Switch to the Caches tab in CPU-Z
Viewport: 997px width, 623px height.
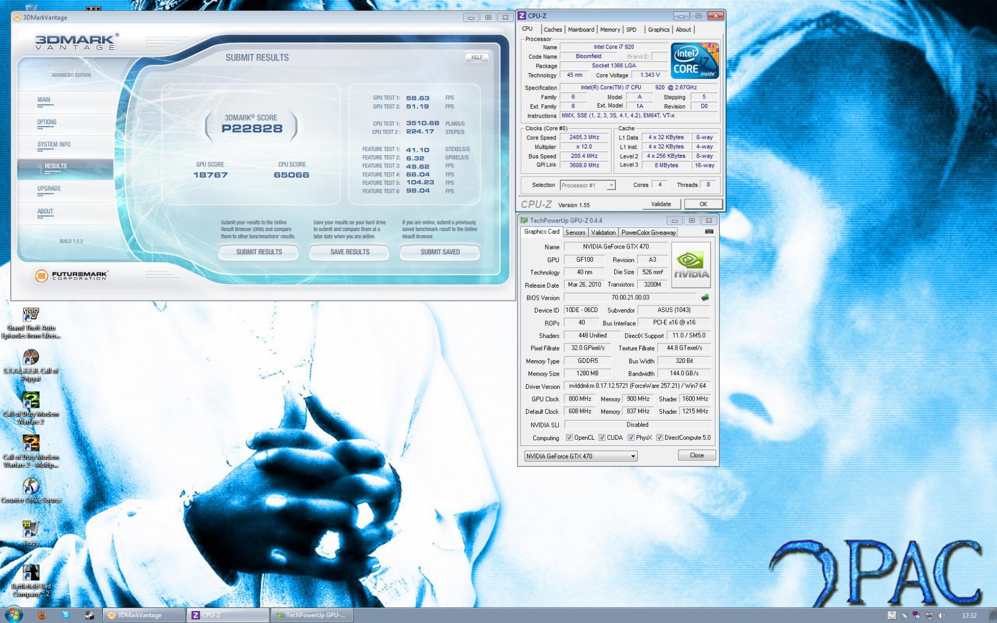pyautogui.click(x=552, y=30)
